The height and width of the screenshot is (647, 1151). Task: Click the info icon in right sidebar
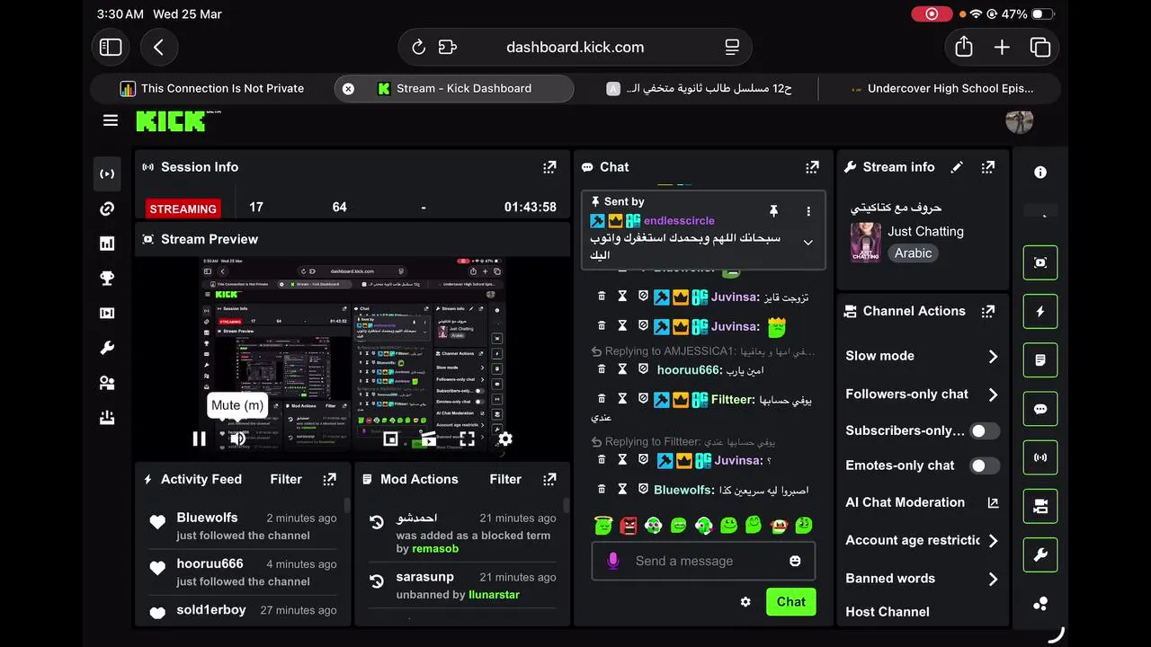1040,173
